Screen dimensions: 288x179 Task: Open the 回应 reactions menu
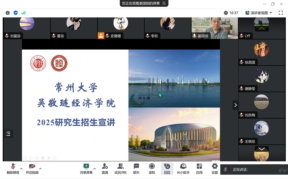pos(167,169)
